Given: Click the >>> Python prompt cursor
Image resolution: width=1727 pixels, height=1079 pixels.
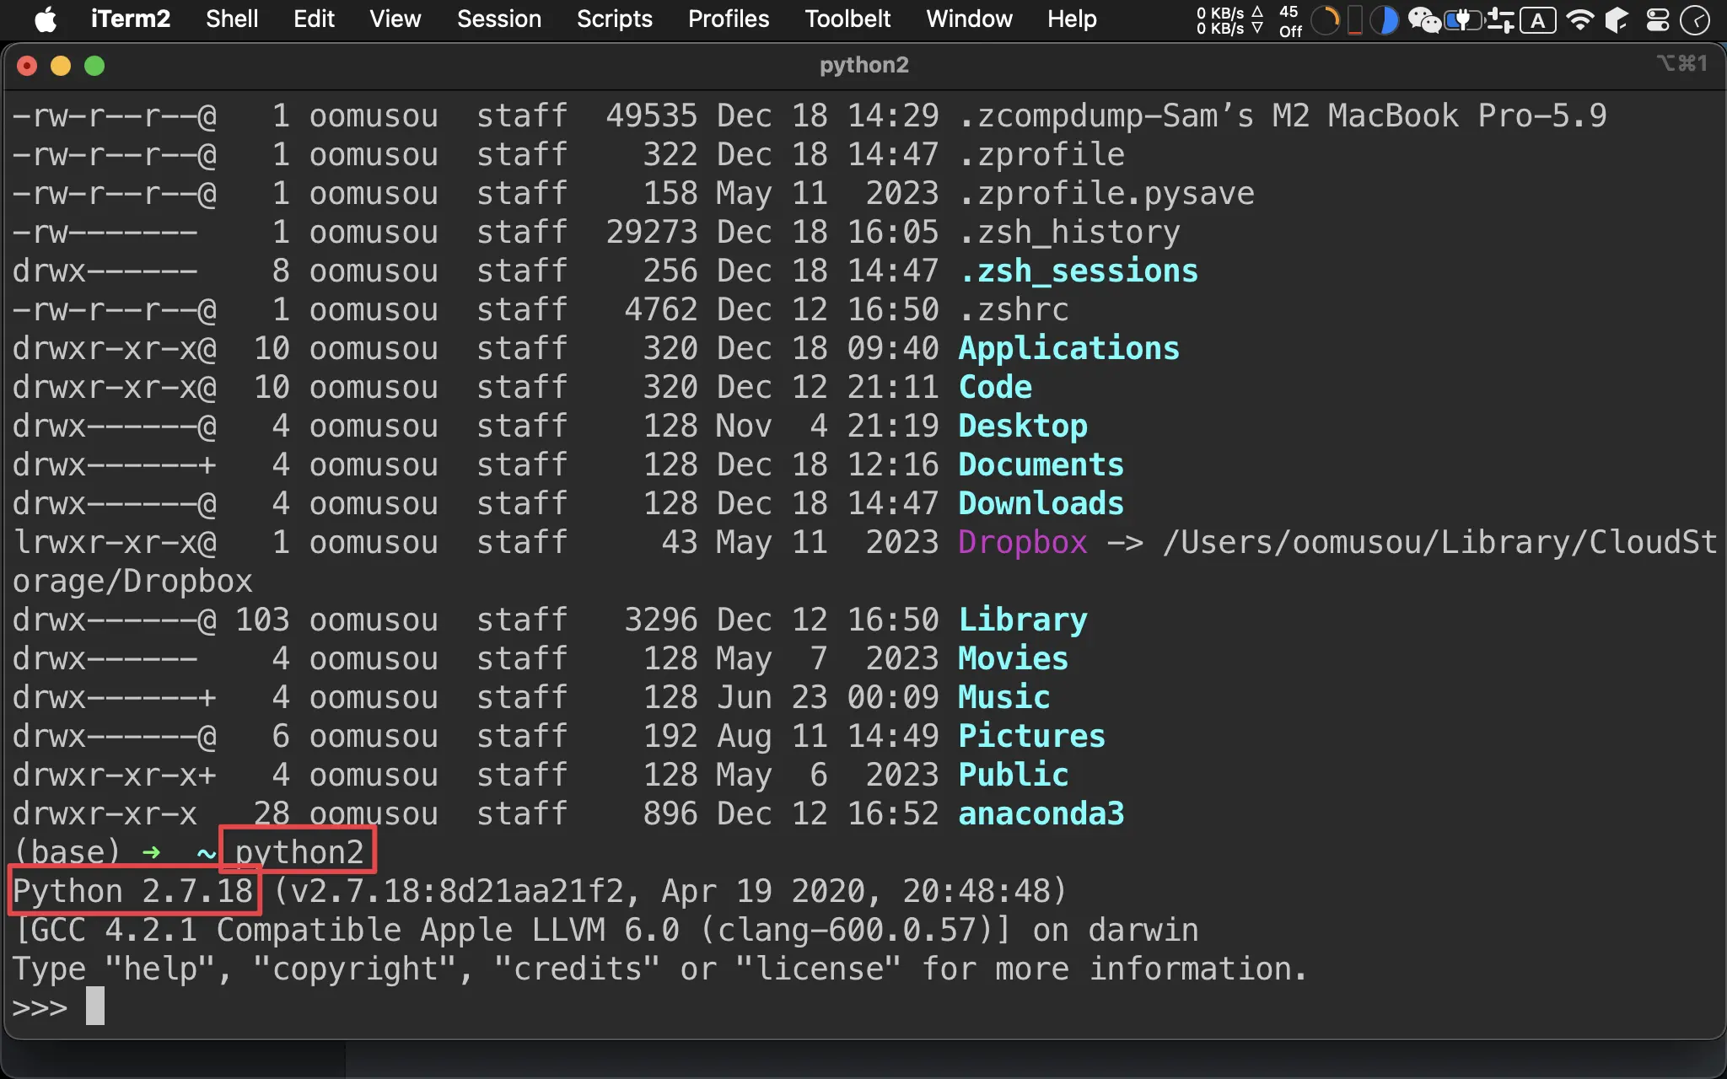Looking at the screenshot, I should click(94, 1007).
